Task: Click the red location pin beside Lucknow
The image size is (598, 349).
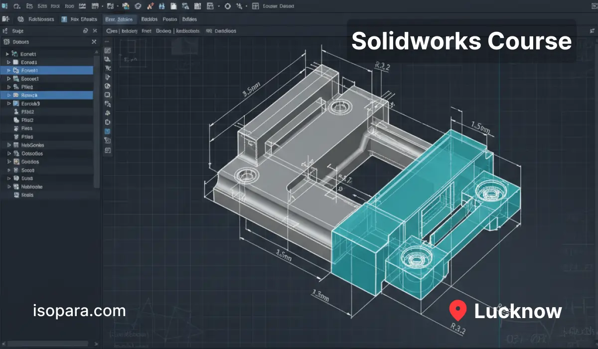Action: tap(457, 311)
